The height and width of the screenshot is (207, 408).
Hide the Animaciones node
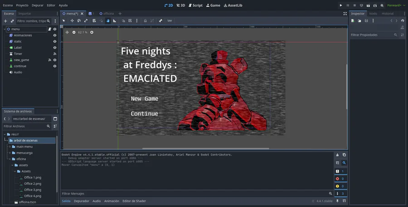coord(55,35)
